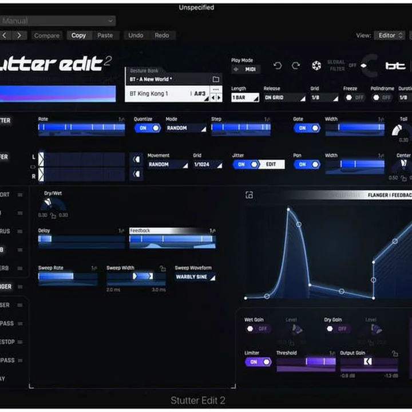This screenshot has height=412, width=412.
Task: Click drag handle next to Lowpass module
Action: [x=20, y=323]
